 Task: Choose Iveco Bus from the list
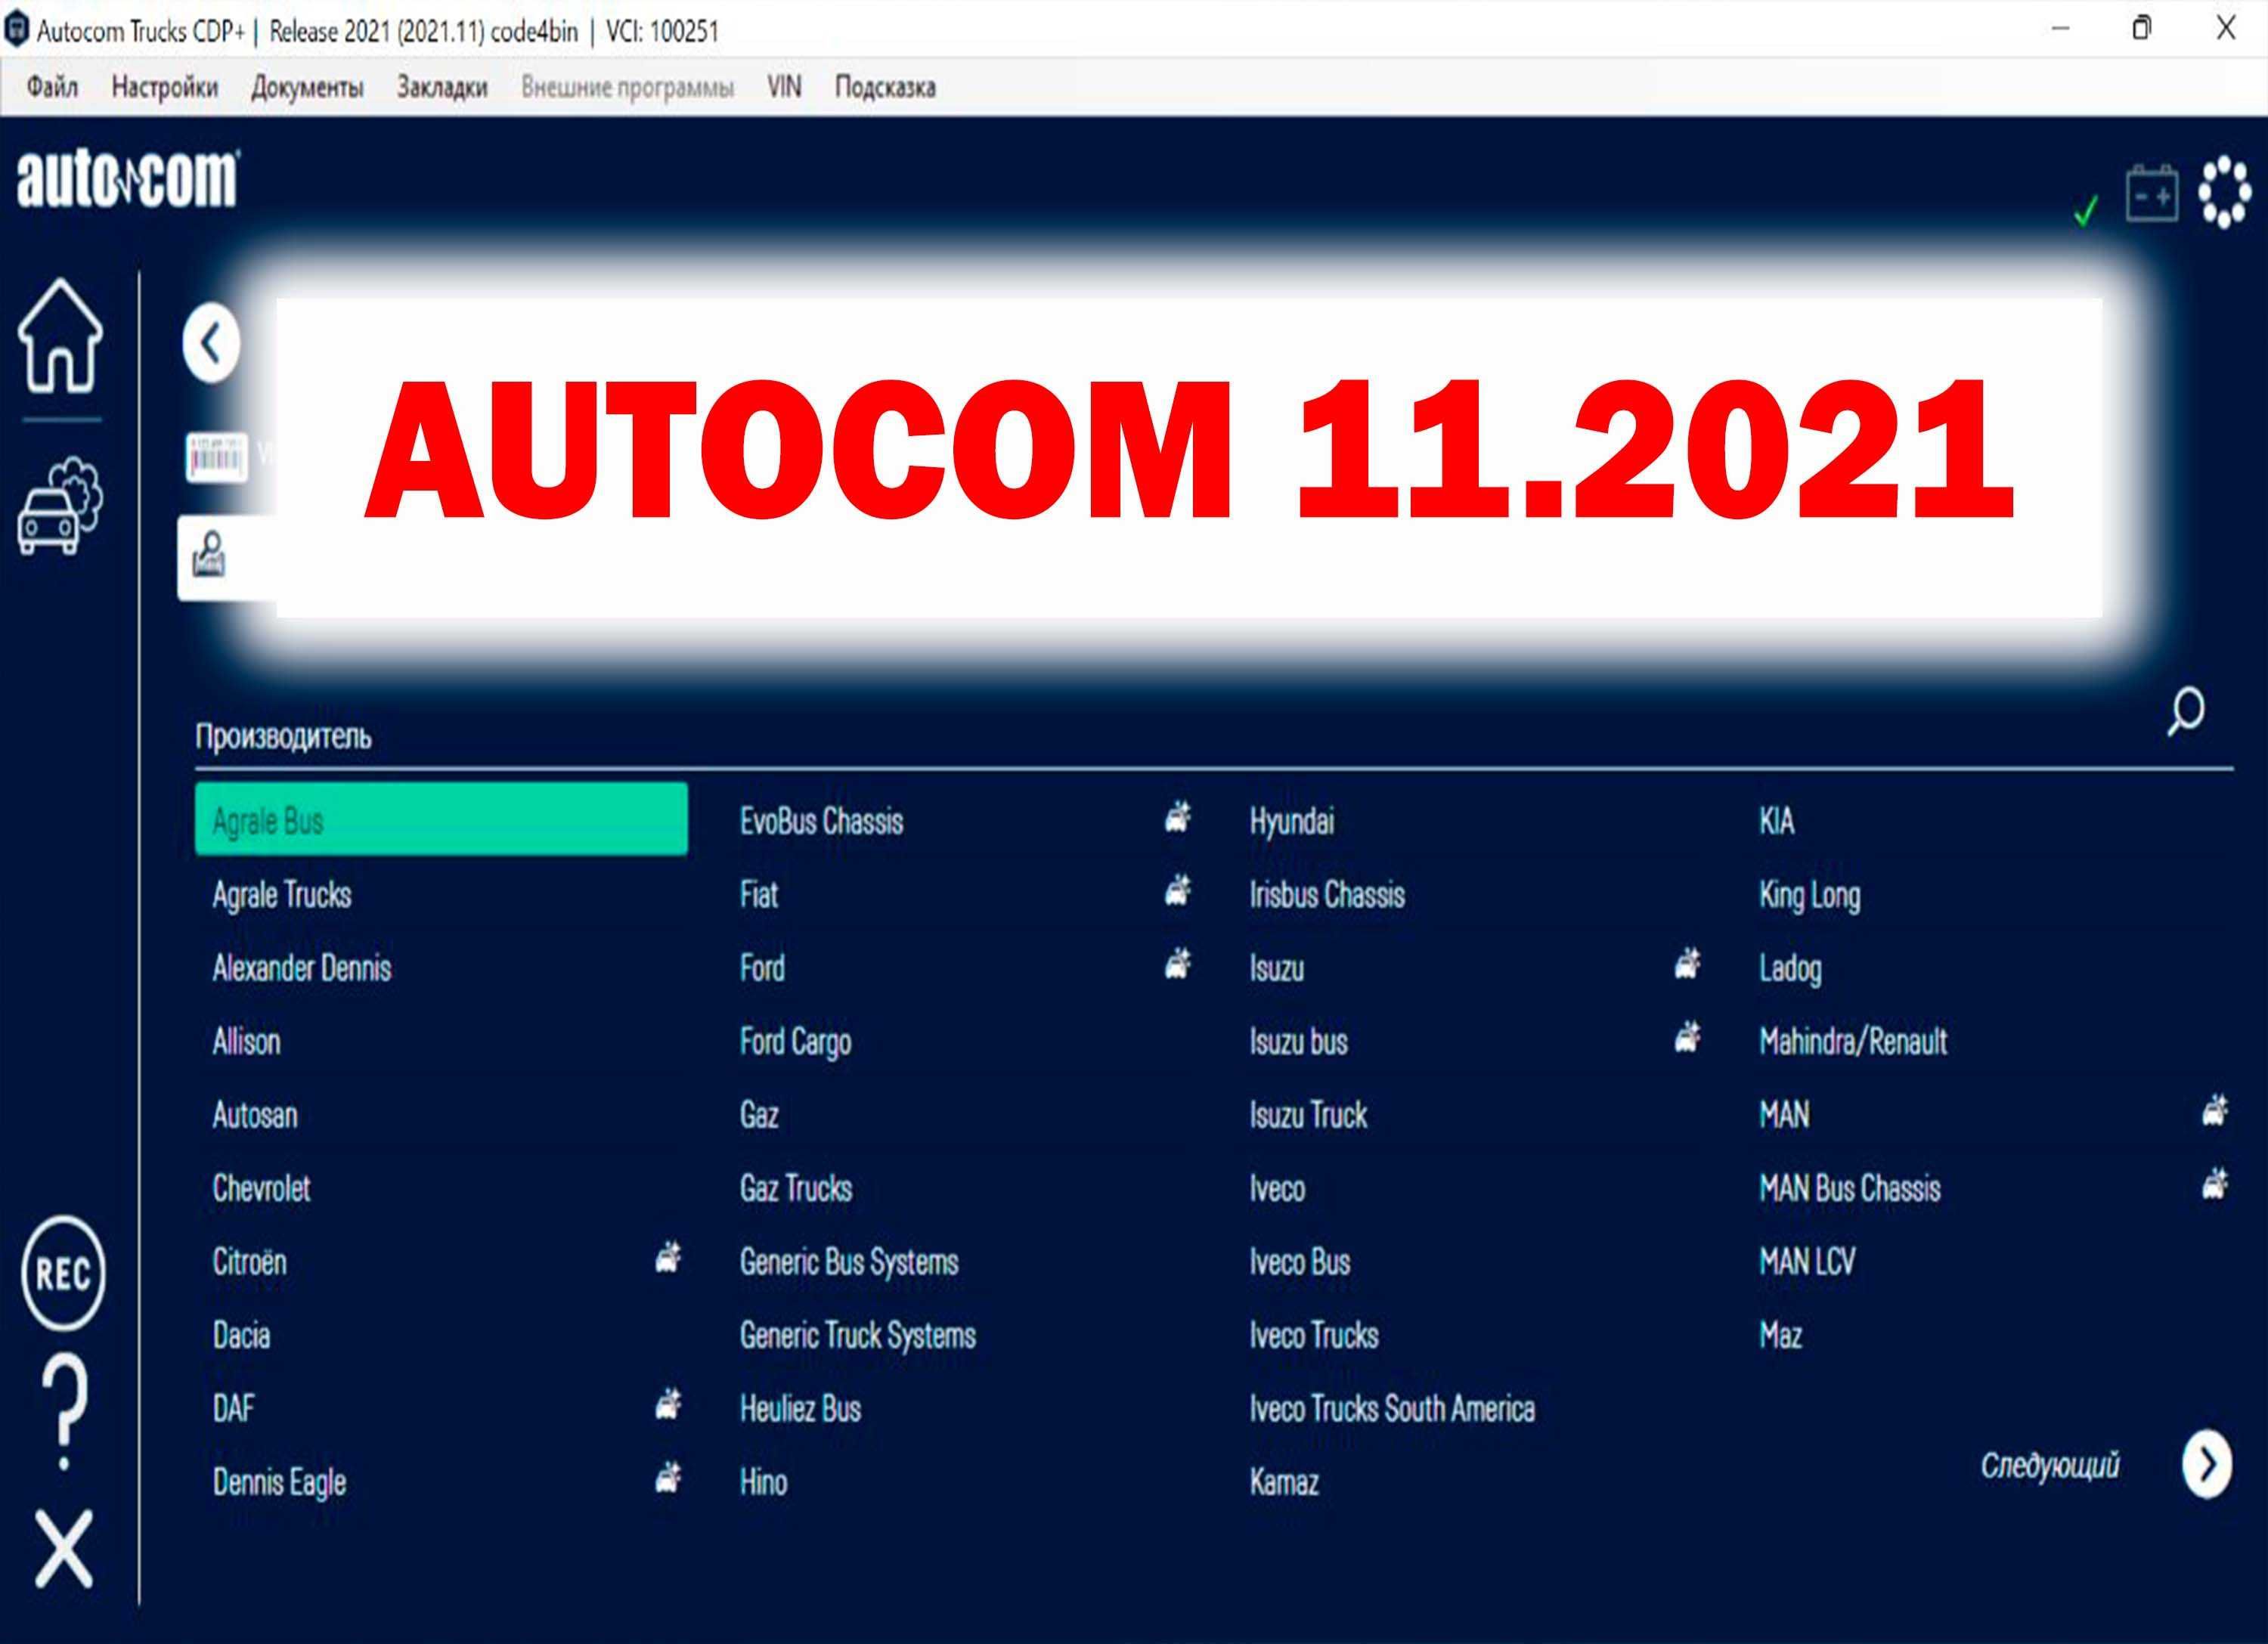[x=1299, y=1262]
